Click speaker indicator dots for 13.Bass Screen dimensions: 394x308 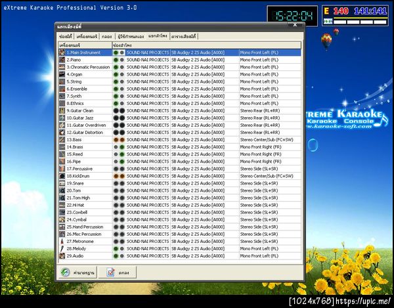tap(119, 140)
